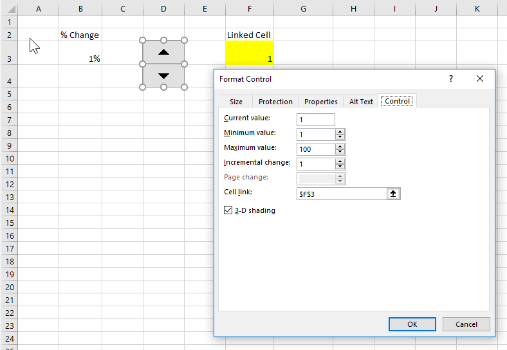Select the cell showing 1%
Viewport: 507px width, 350px height.
point(80,53)
